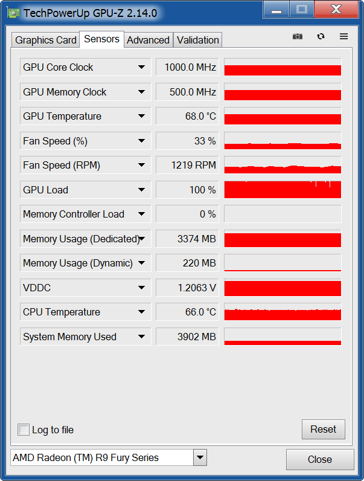Expand the GPU Core Clock dropdown arrow
This screenshot has width=364, height=481.
tap(141, 67)
